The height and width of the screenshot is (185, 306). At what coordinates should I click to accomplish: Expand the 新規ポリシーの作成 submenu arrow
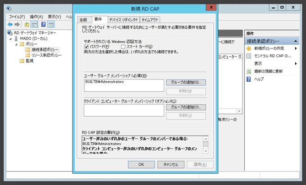click(296, 48)
